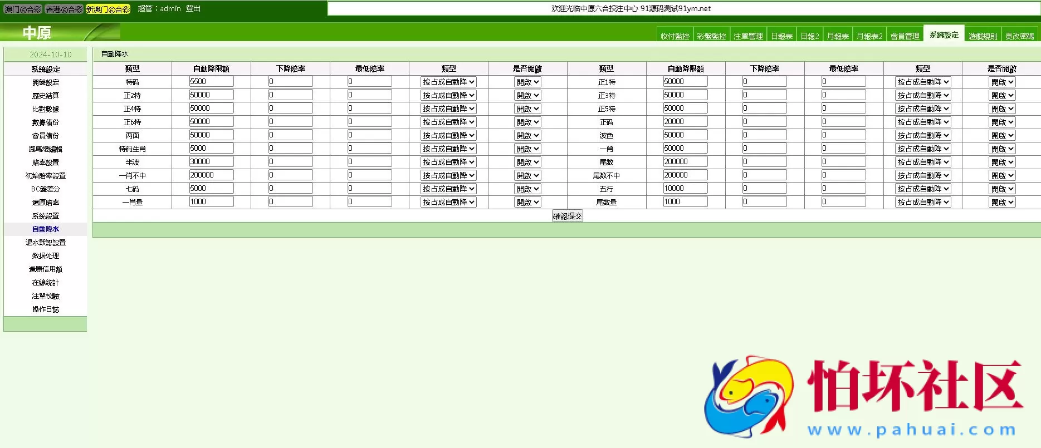Open the 遊戲規則 tab
This screenshot has width=1041, height=448.
click(x=983, y=36)
